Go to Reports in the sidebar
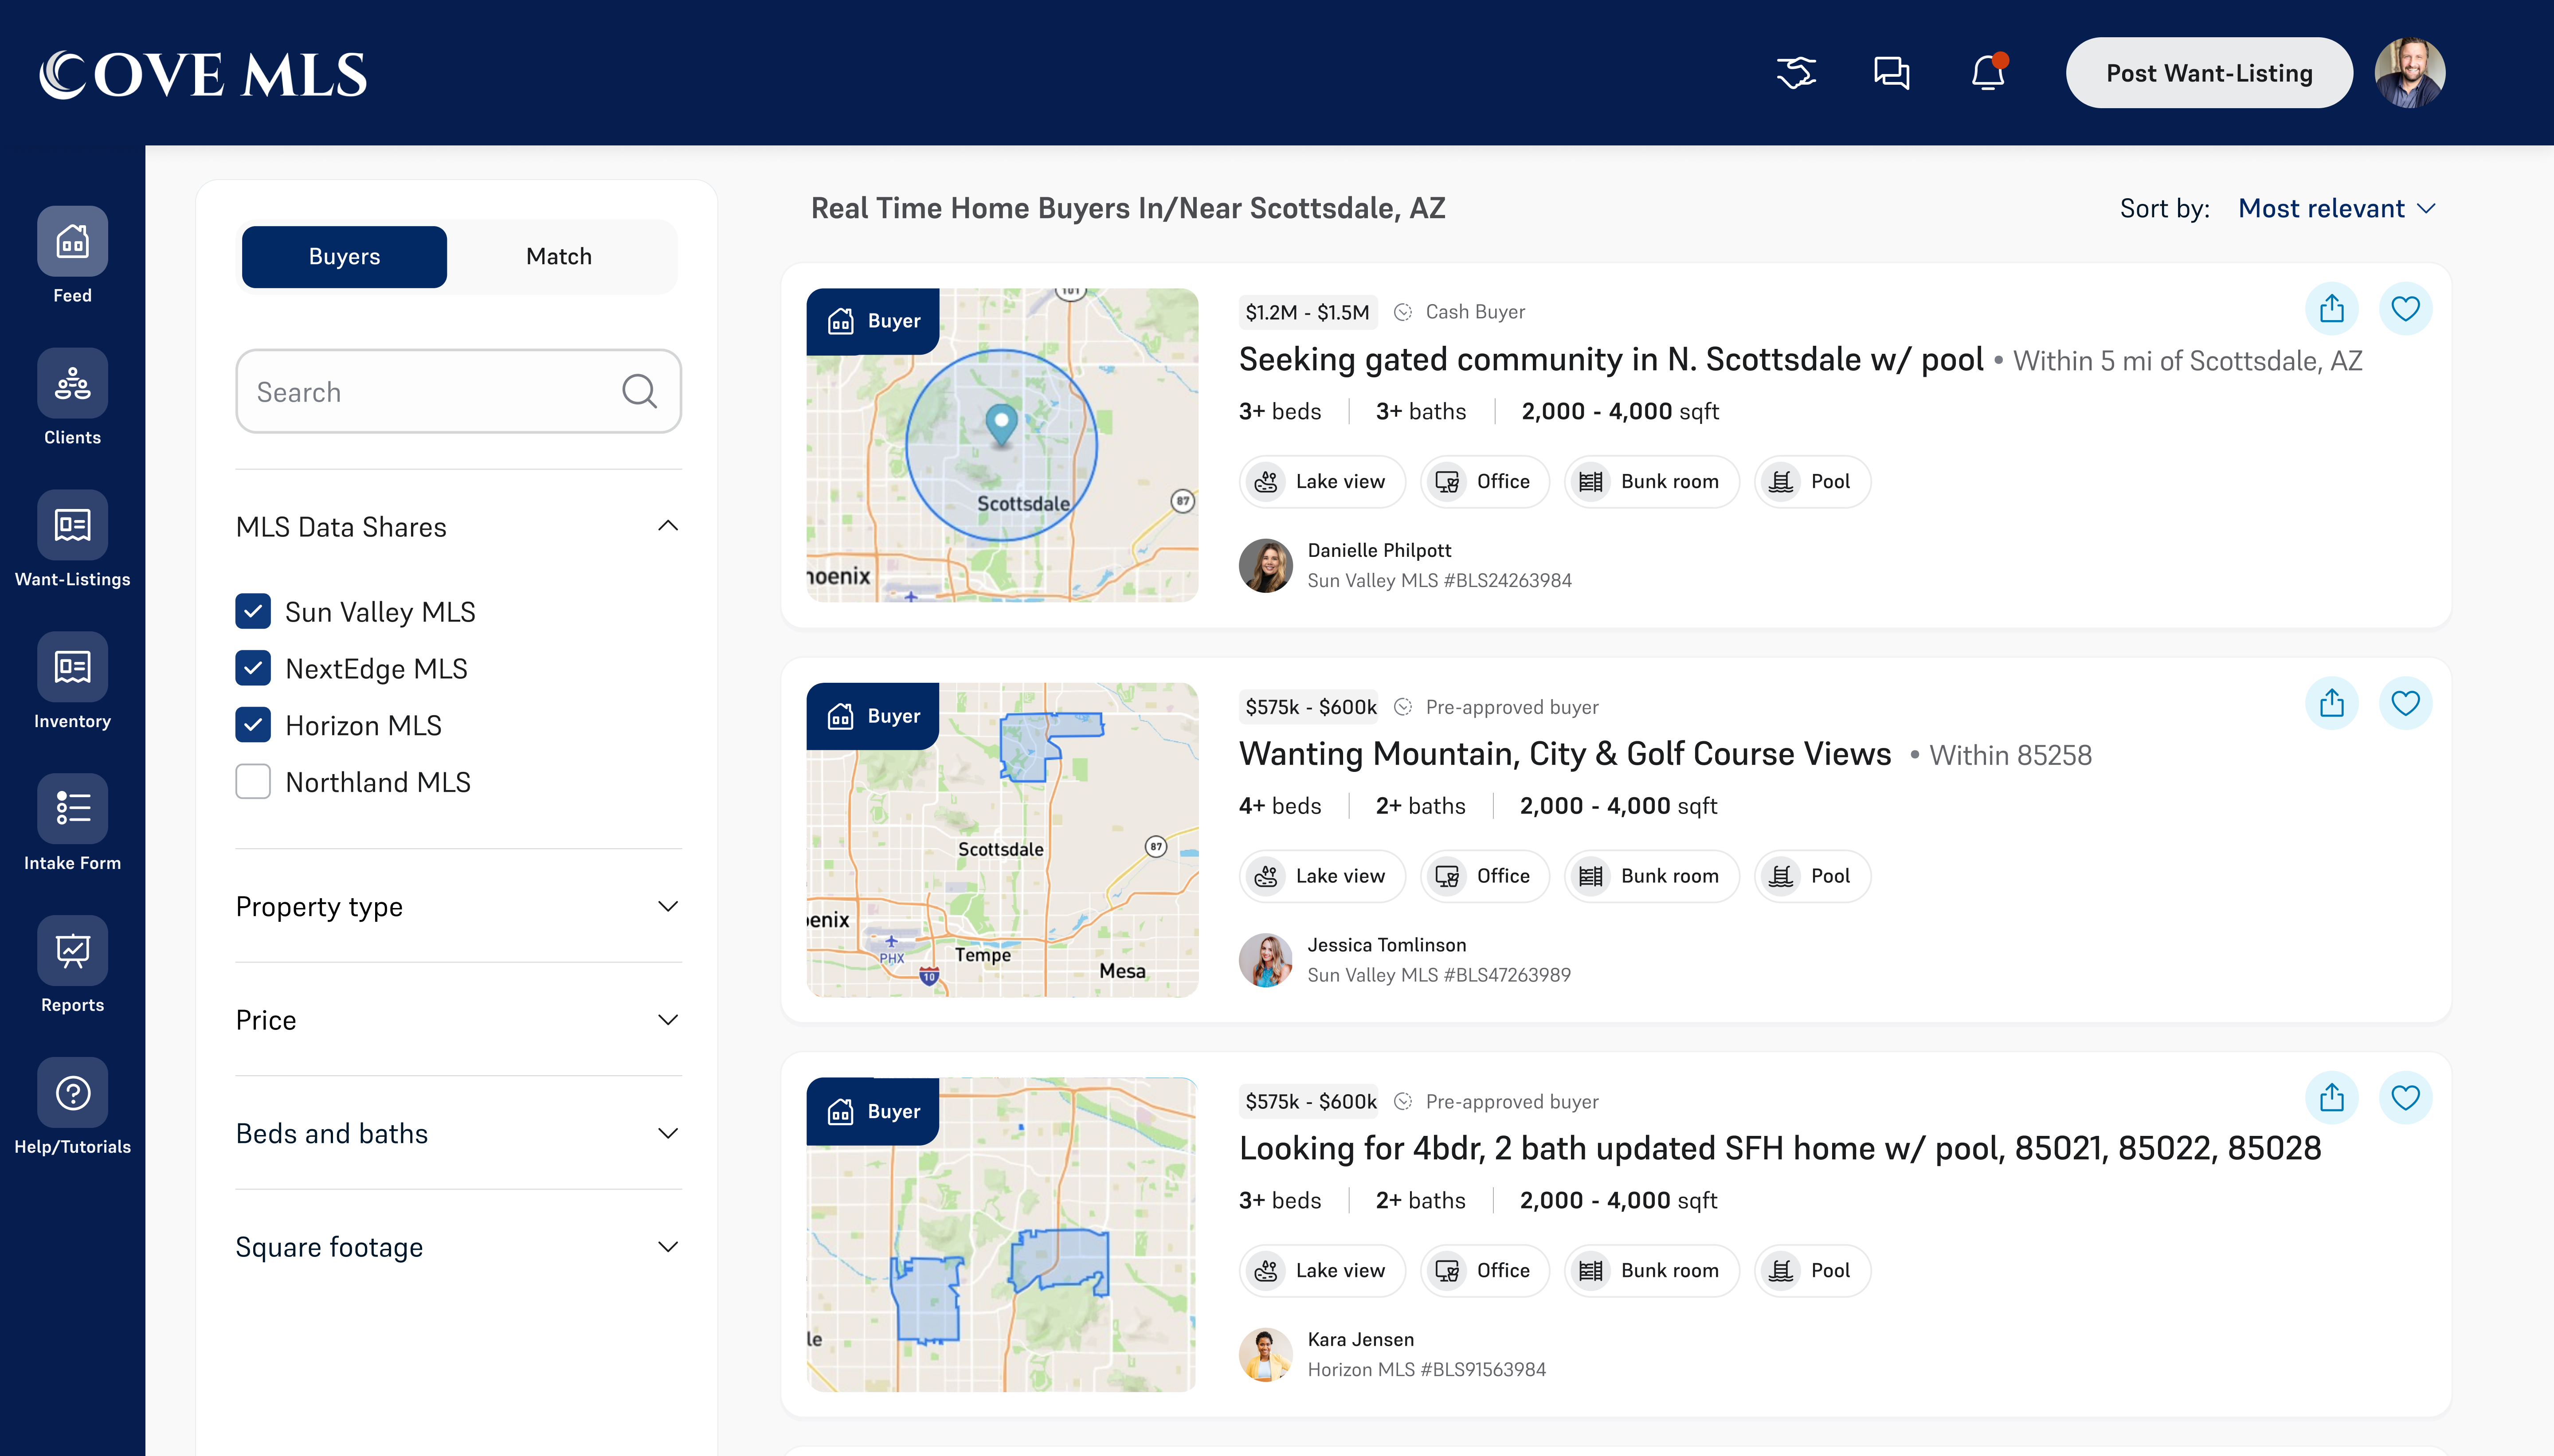Image resolution: width=2554 pixels, height=1456 pixels. [x=72, y=951]
